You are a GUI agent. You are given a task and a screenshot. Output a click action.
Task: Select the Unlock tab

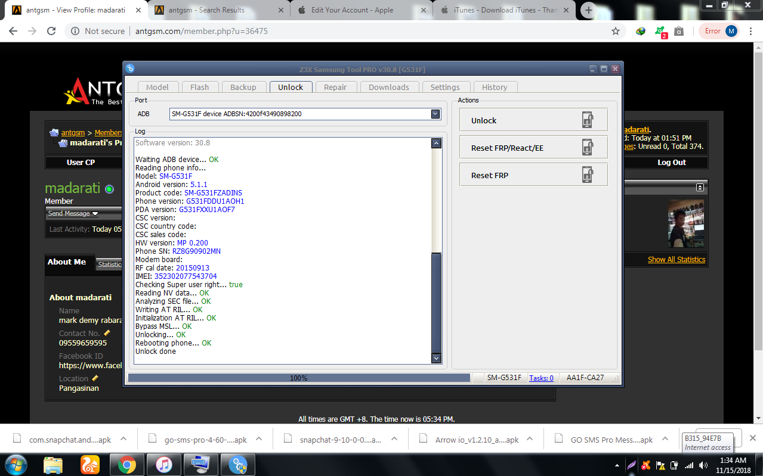pos(291,87)
